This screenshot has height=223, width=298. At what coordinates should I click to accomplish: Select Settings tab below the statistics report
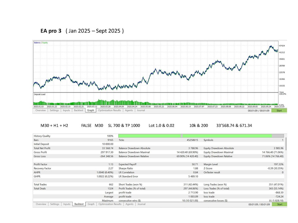[x=55, y=204]
